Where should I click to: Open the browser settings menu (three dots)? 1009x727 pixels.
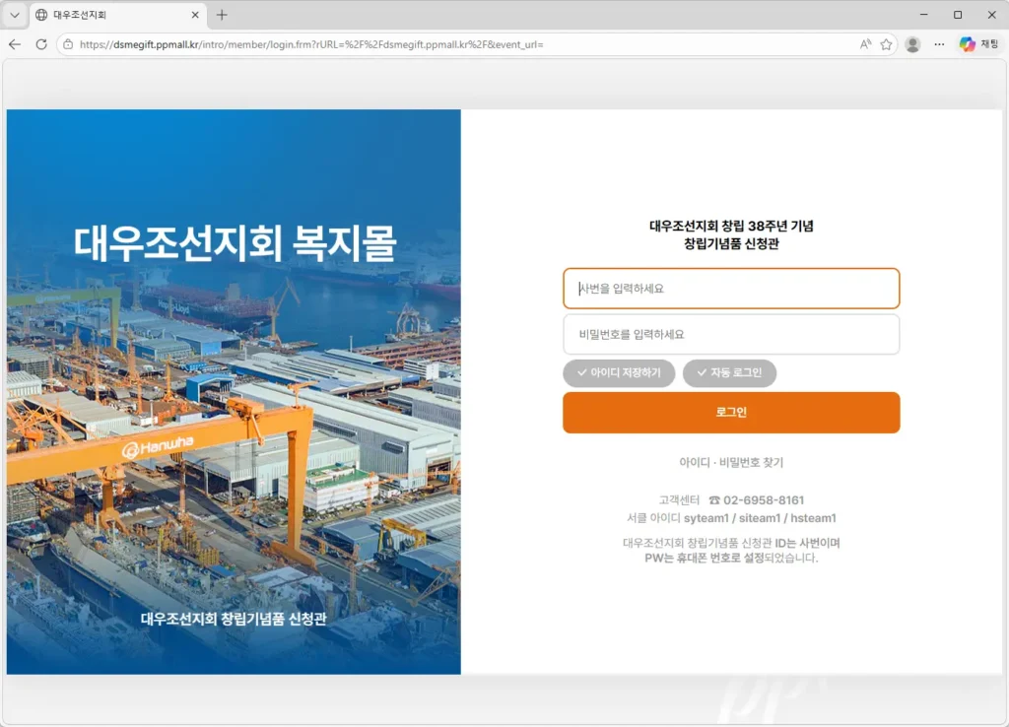[938, 44]
